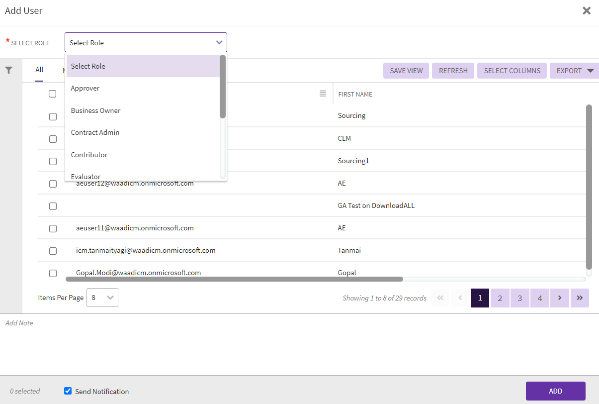Screen dimensions: 599x404
Task: Expand the Export dropdown arrow
Action: pyautogui.click(x=590, y=71)
